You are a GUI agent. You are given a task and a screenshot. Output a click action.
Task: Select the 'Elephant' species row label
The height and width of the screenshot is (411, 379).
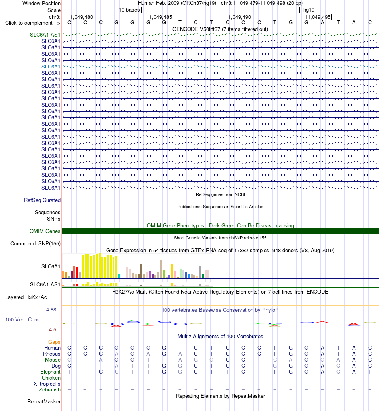point(50,372)
